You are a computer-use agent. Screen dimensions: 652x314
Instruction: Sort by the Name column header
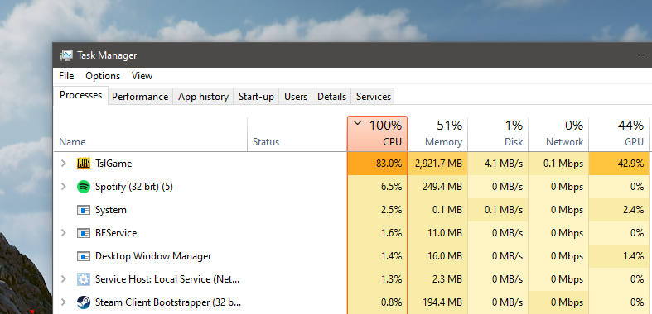tap(151, 134)
